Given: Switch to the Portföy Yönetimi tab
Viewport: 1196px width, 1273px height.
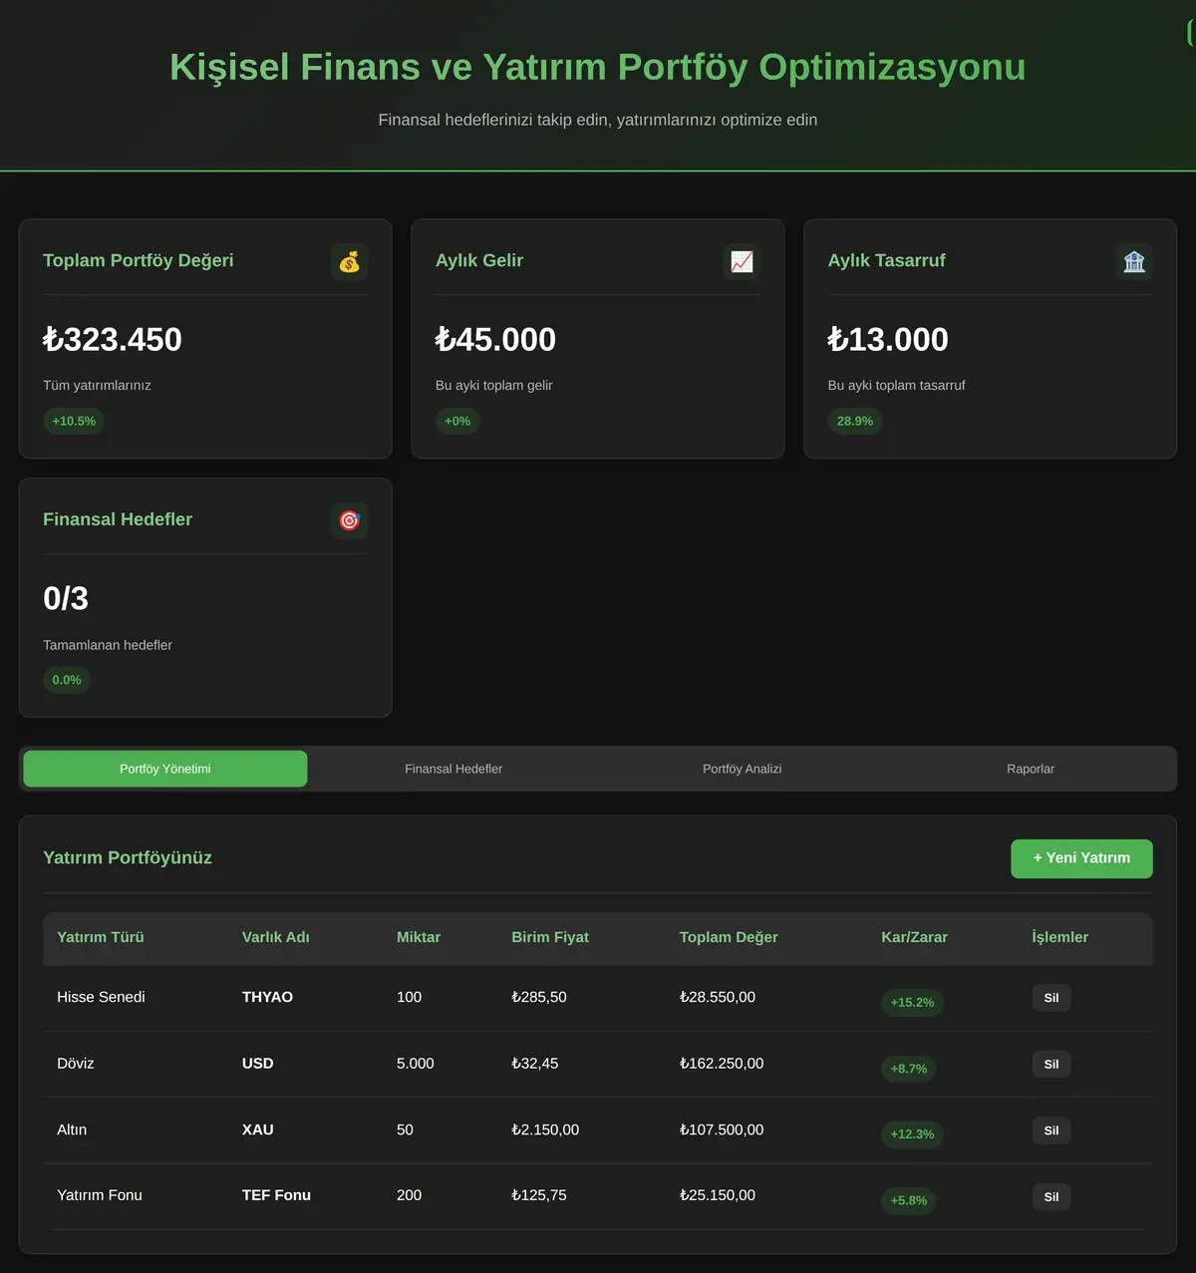Looking at the screenshot, I should [x=165, y=769].
